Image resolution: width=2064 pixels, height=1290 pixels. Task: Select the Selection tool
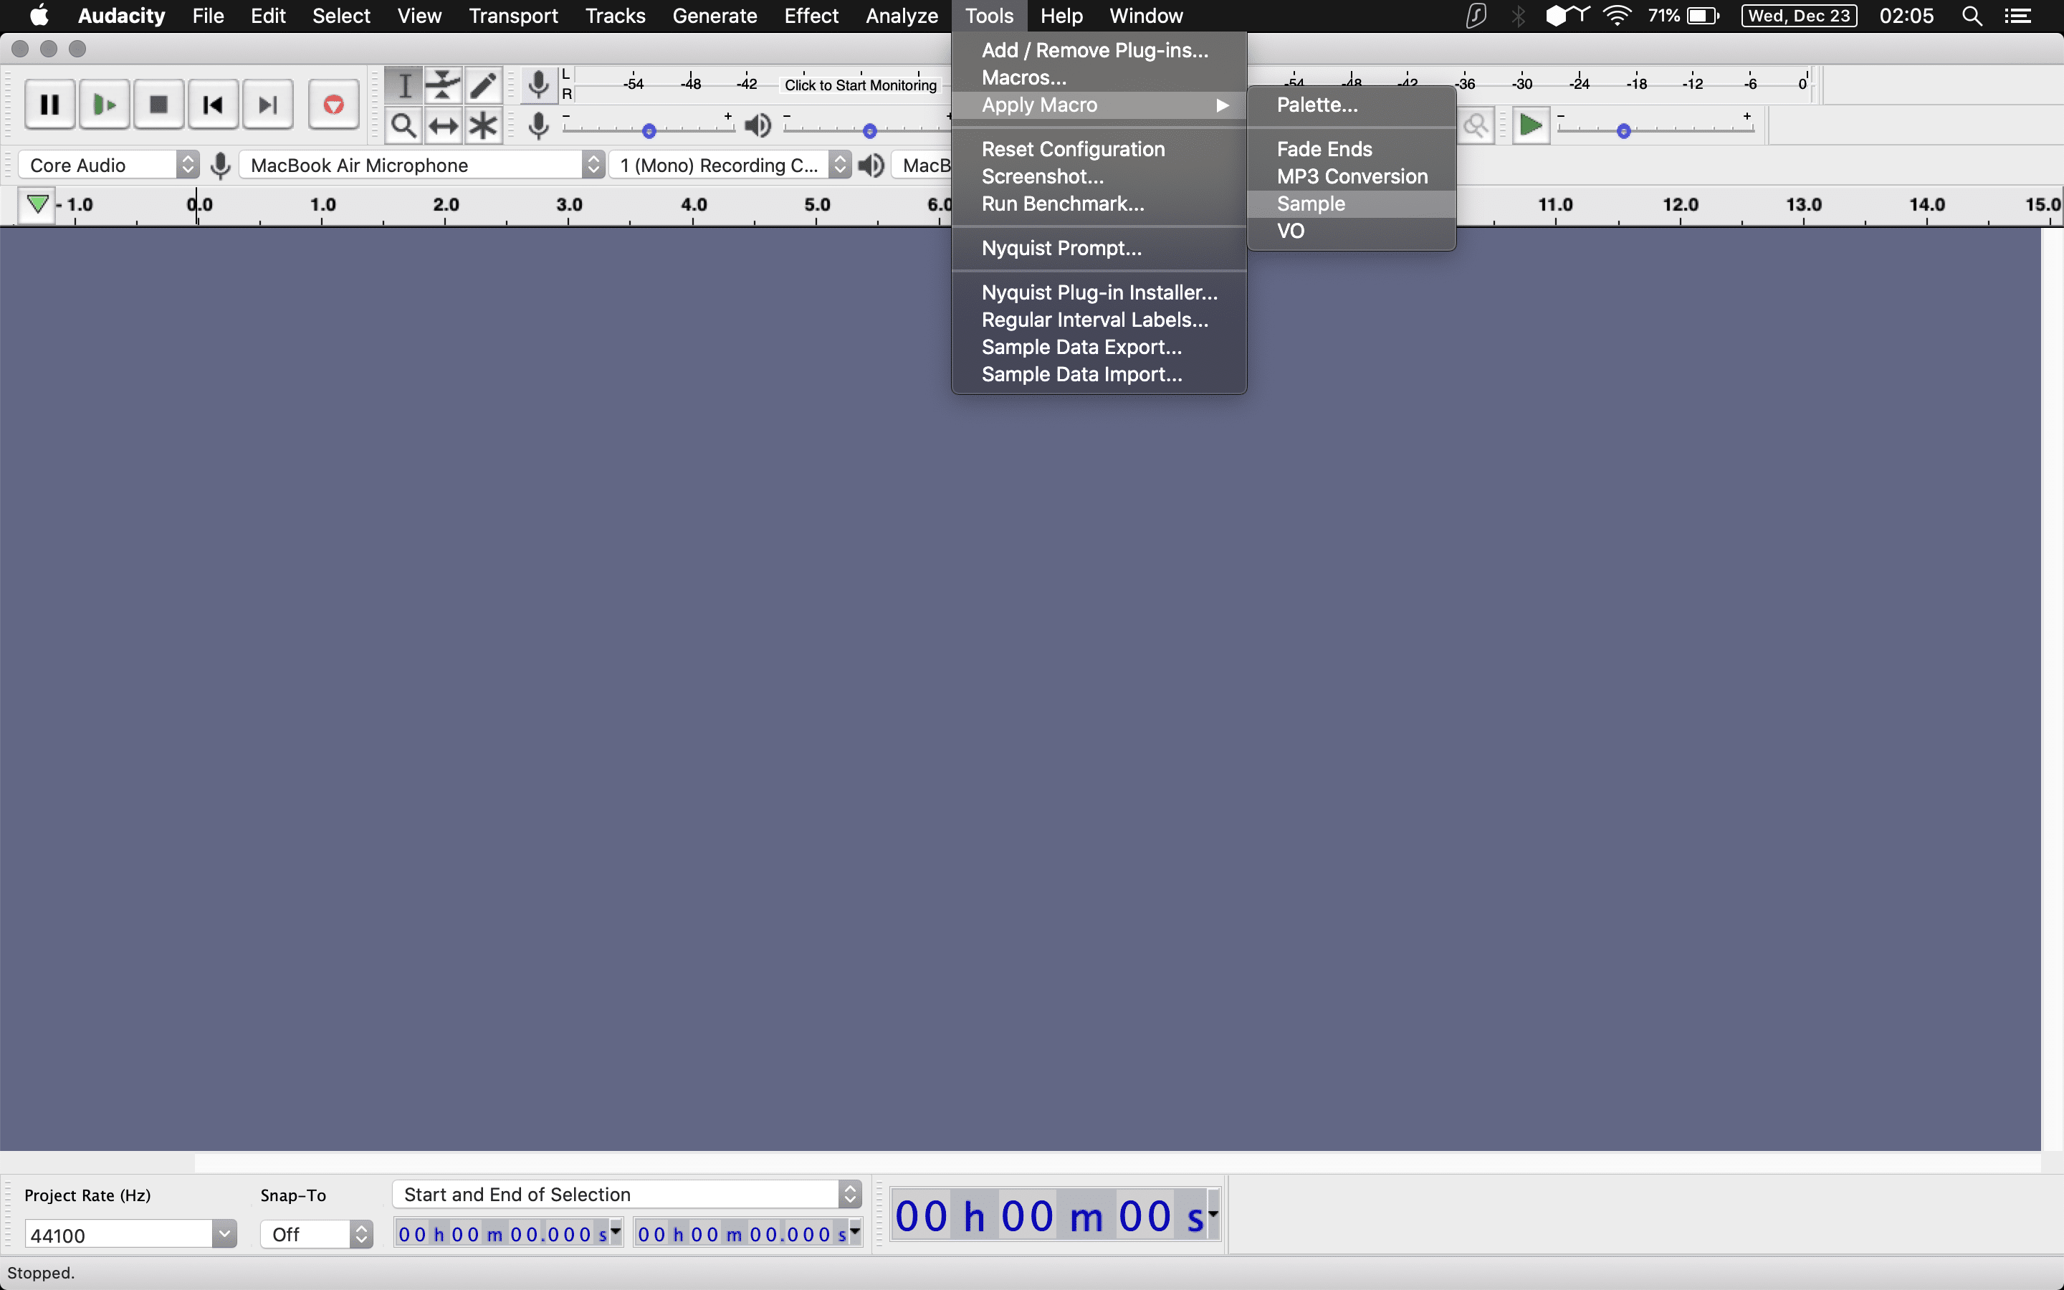404,85
